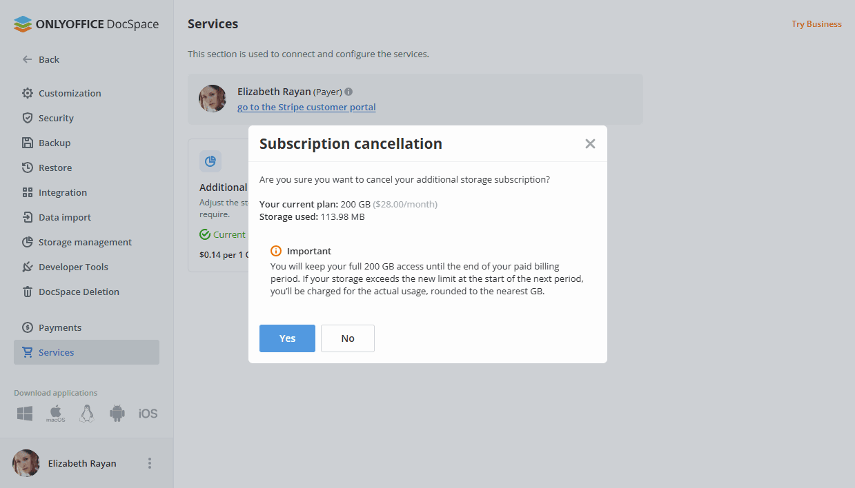This screenshot has width=855, height=488.
Task: Download the Android application
Action: coord(117,414)
